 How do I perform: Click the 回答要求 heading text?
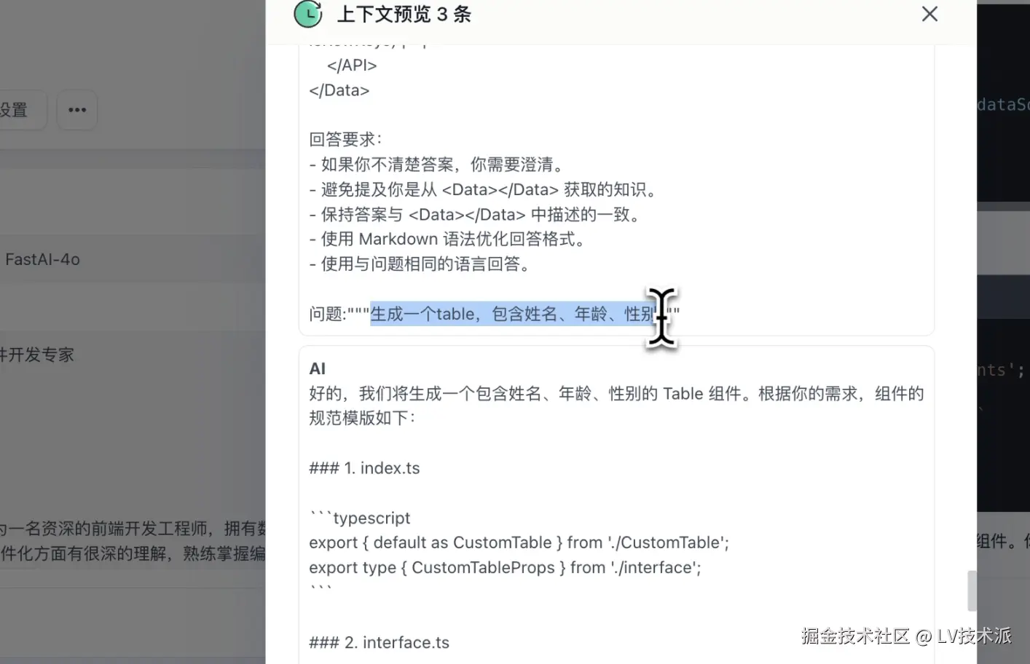[x=345, y=139]
